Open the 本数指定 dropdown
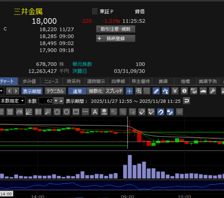The width and height of the screenshot is (224, 198). point(12,101)
